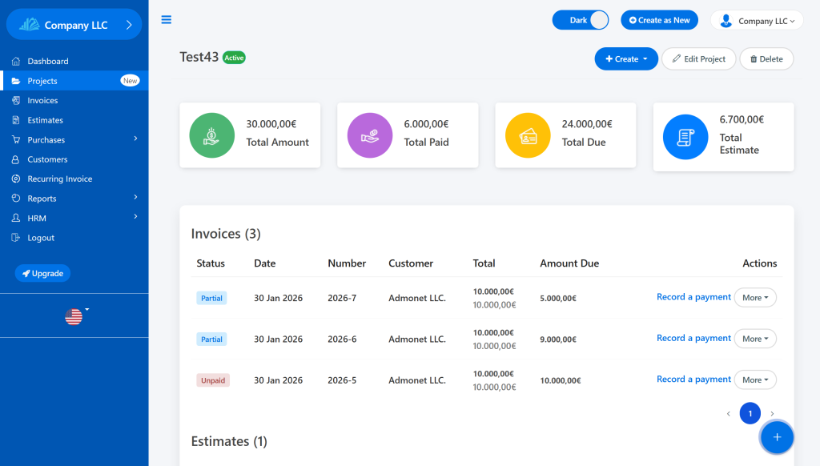Click the US flag language icon
The width and height of the screenshot is (820, 466).
[74, 317]
